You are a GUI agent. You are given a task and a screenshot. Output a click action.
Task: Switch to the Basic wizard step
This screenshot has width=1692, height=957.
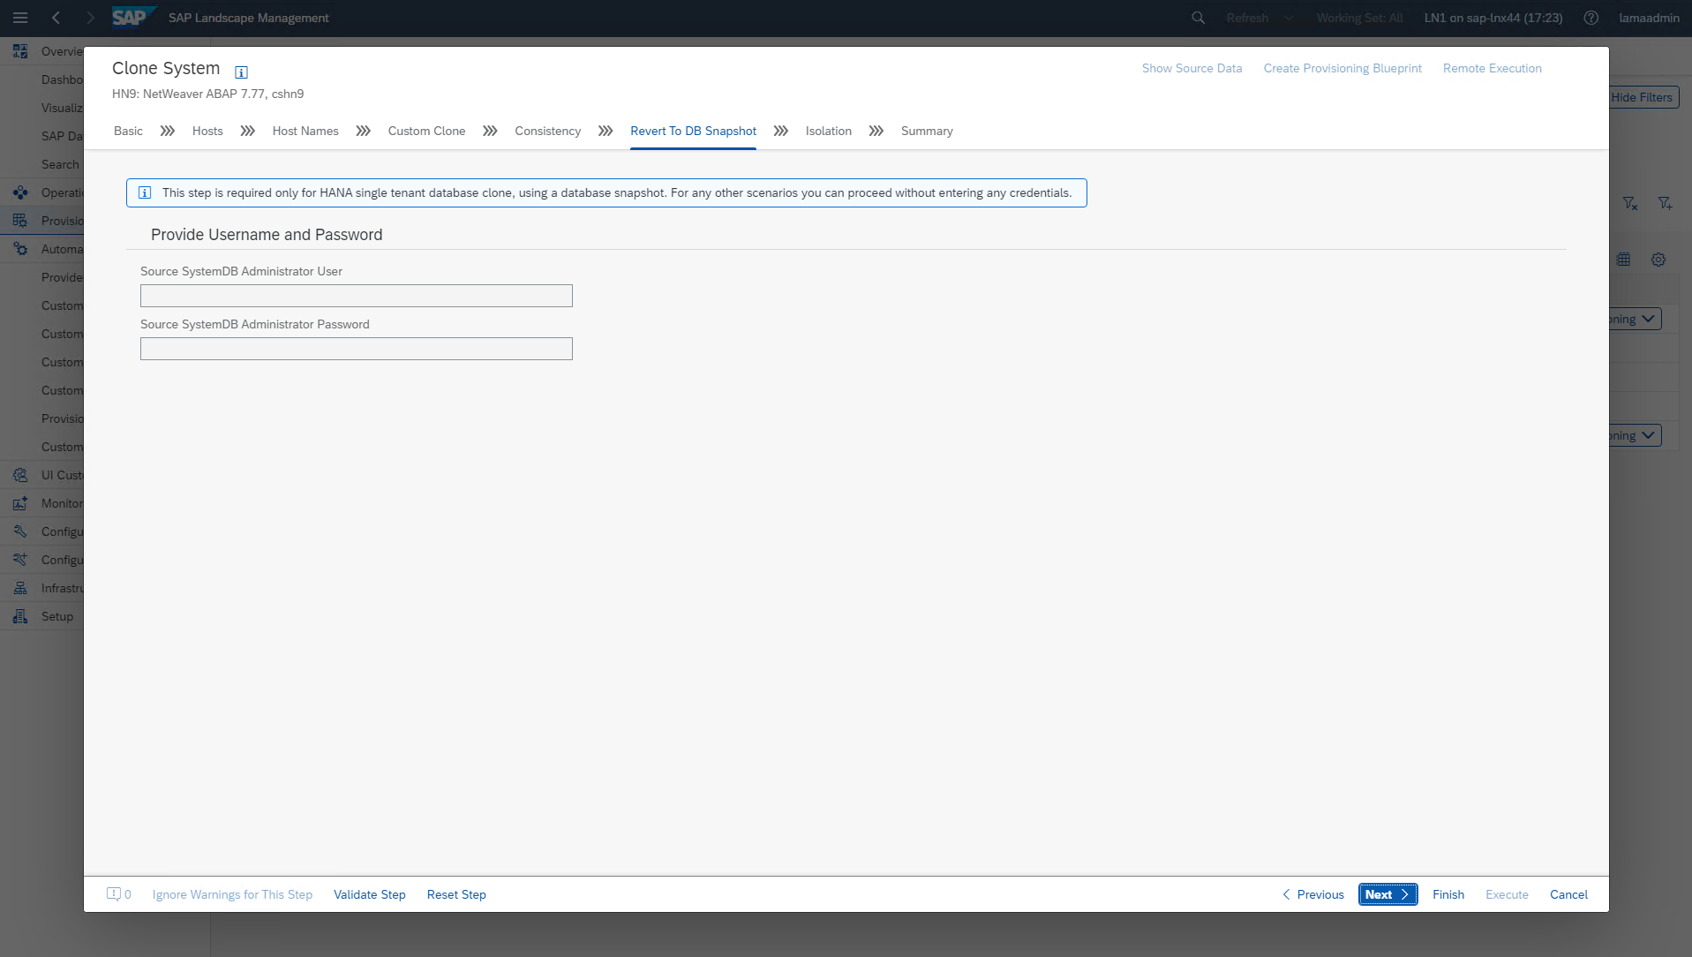coord(128,131)
